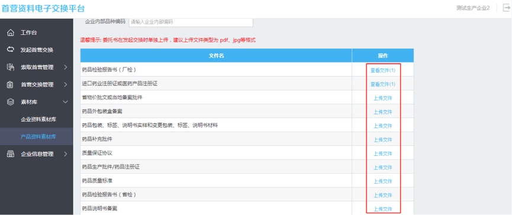Screen dimensions: 512x215
Task: Expand the 首营交换管理 submenu chevron
Action: tap(65, 84)
